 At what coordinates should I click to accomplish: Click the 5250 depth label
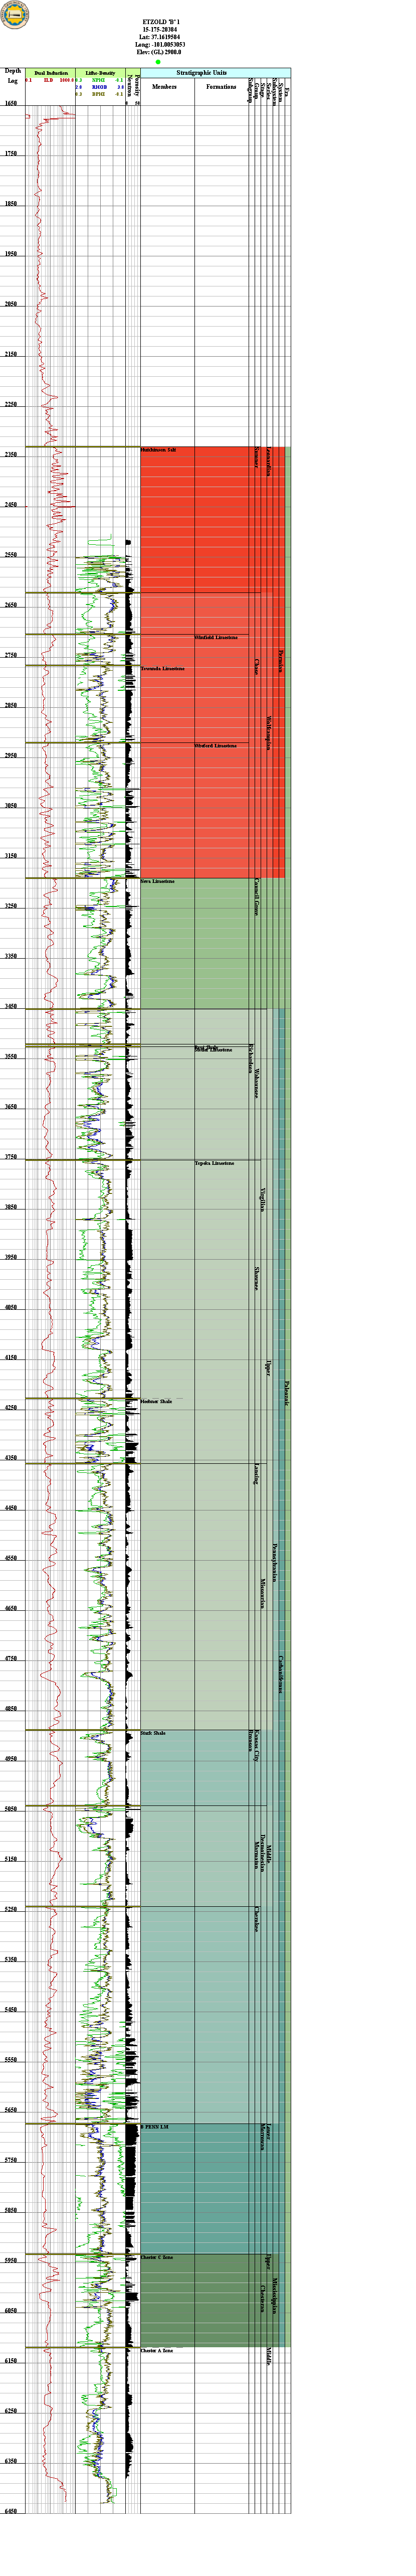pos(11,1909)
